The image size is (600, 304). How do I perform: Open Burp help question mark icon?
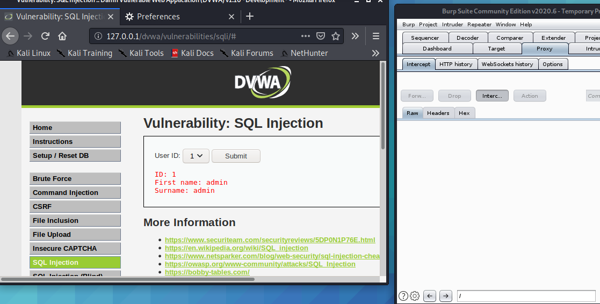tap(403, 296)
